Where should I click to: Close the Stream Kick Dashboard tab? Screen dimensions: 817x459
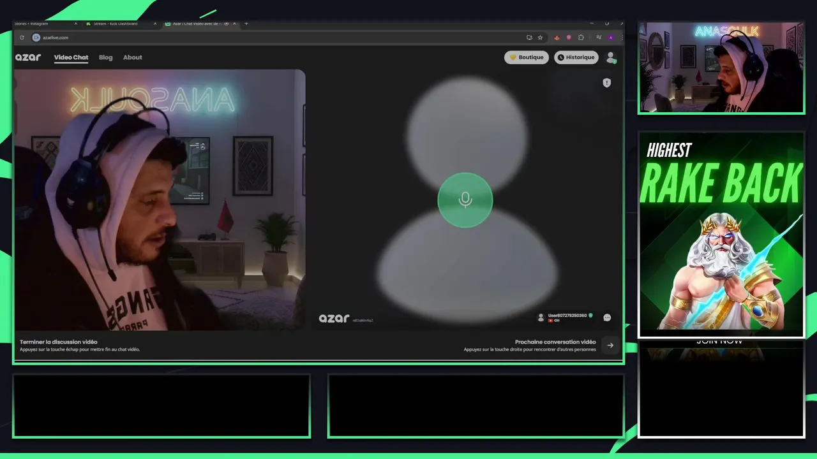[x=154, y=24]
